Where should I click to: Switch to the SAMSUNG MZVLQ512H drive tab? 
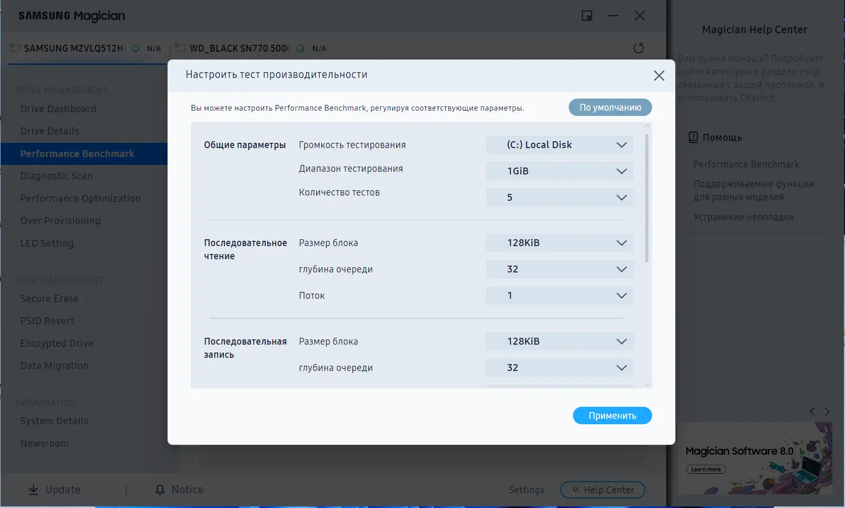[x=73, y=48]
